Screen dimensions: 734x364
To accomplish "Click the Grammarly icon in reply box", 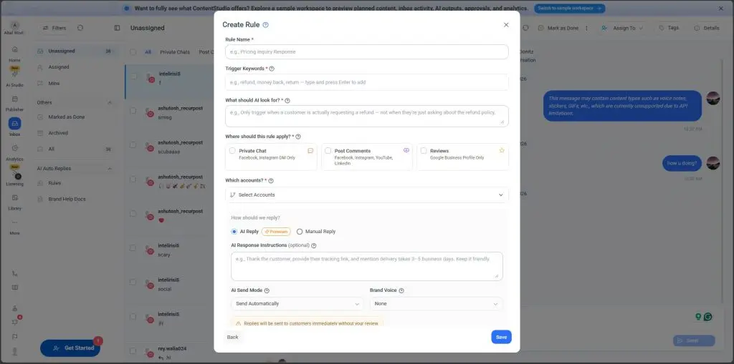I will [x=708, y=317].
